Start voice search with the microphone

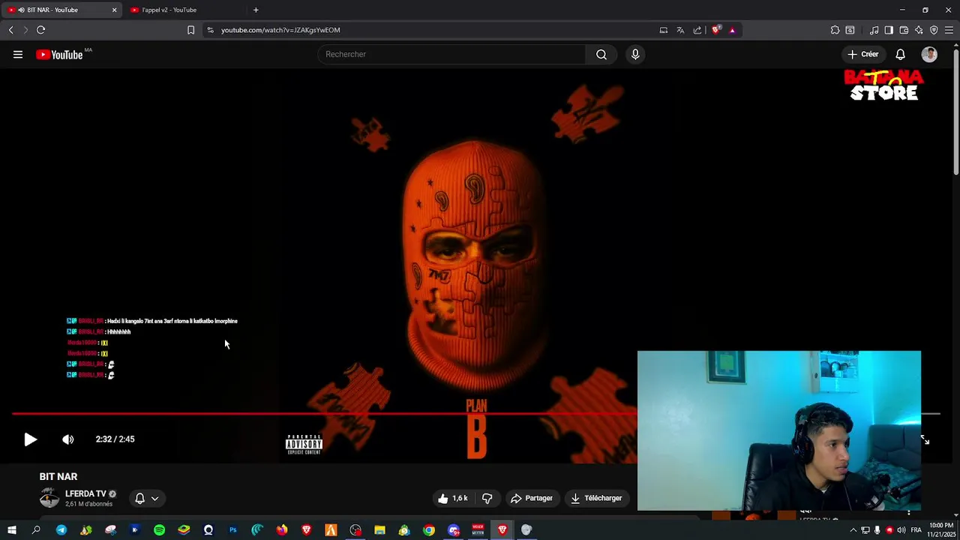(x=635, y=54)
